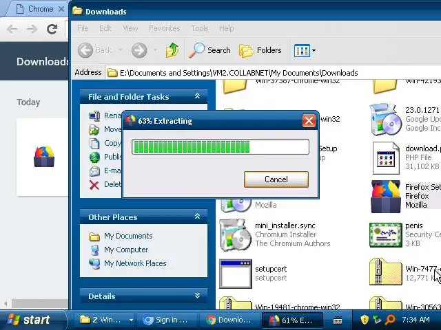Image resolution: width=441 pixels, height=330 pixels.
Task: Click the magnifier tray icon
Action: click(x=390, y=320)
